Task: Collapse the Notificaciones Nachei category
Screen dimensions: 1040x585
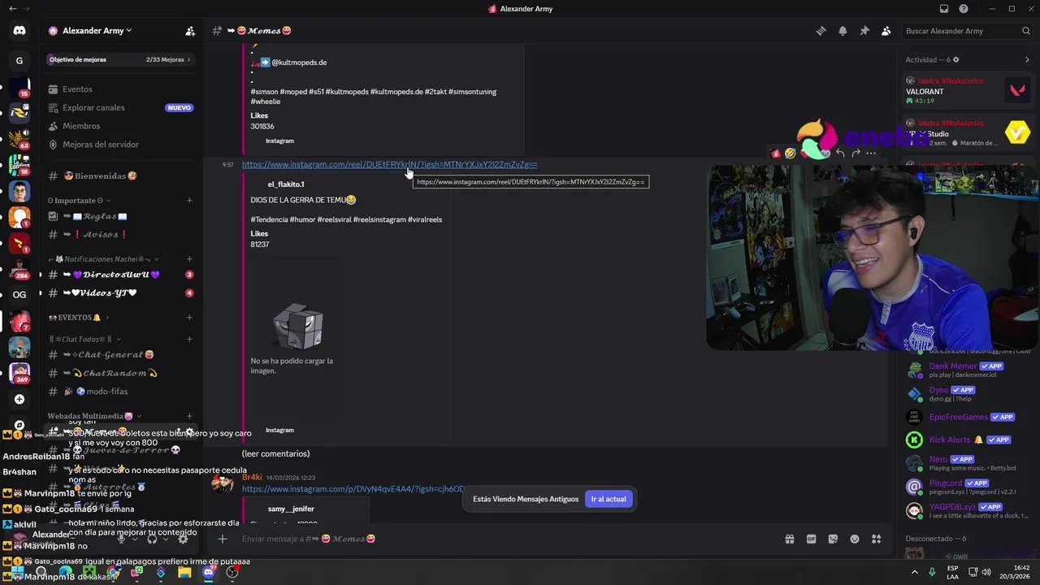Action: pos(104,259)
